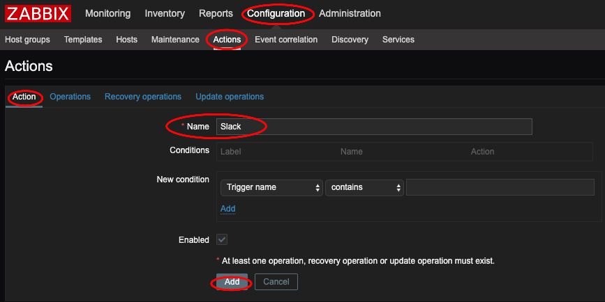Screen dimensions: 605x302
Task: Click the Actions page heading
Action: (x=29, y=66)
